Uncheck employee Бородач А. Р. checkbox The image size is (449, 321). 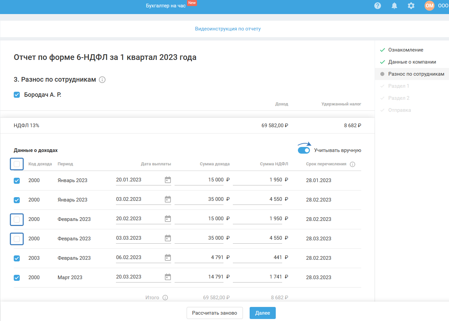point(17,95)
